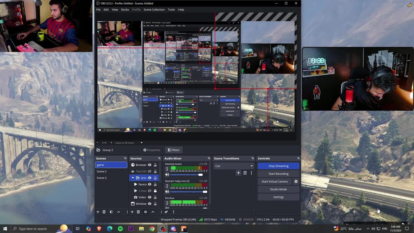The width and height of the screenshot is (414, 233).
Task: Hide the Video capture source
Action: pos(149,197)
